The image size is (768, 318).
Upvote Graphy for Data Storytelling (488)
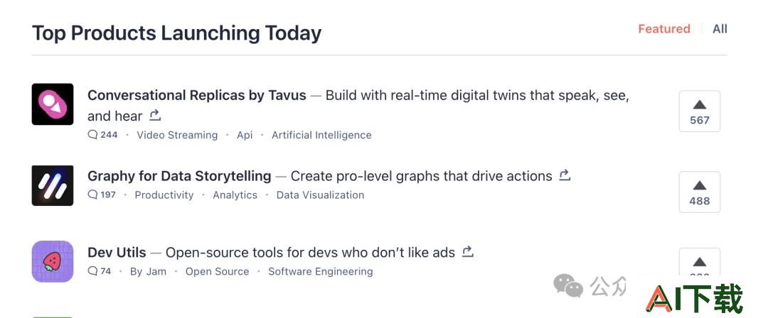pos(700,192)
